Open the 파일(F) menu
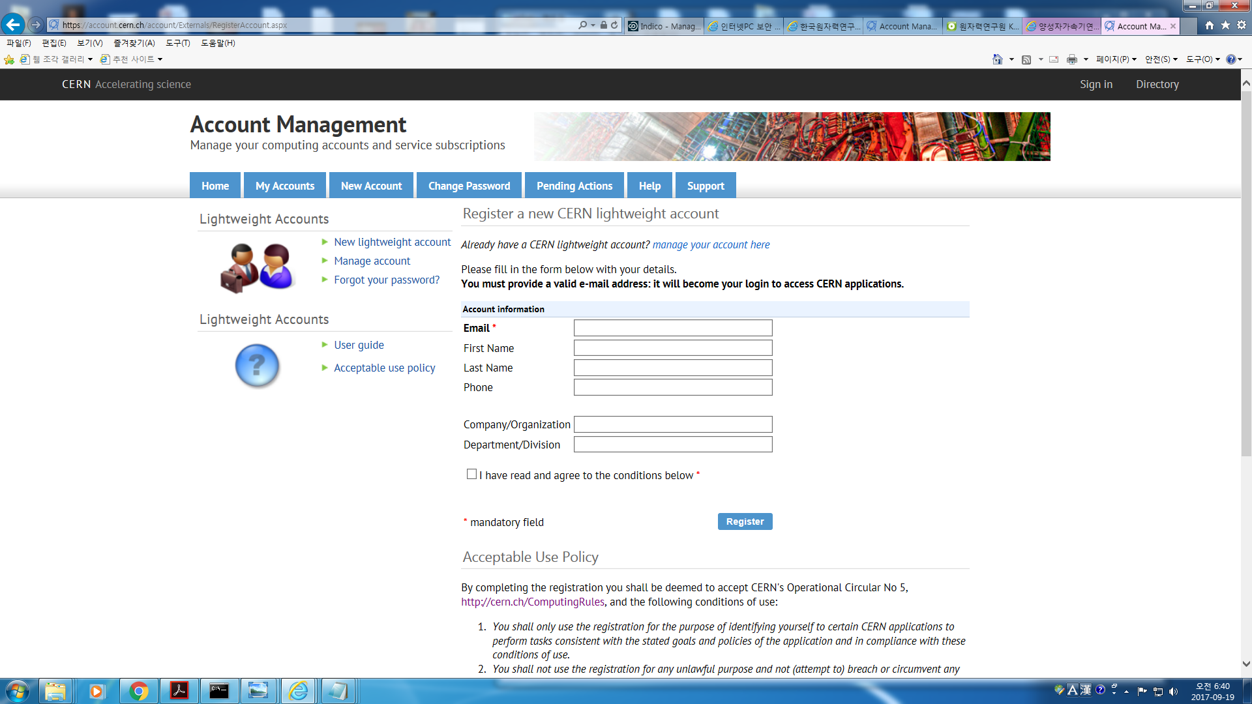The width and height of the screenshot is (1252, 704). (x=18, y=43)
